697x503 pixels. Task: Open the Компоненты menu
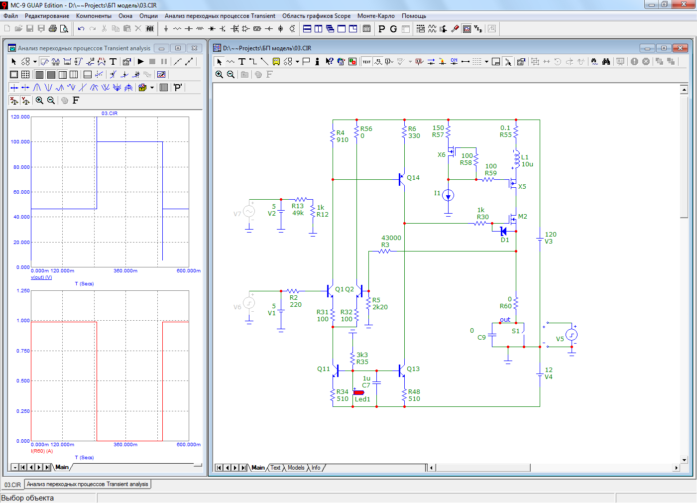point(94,16)
